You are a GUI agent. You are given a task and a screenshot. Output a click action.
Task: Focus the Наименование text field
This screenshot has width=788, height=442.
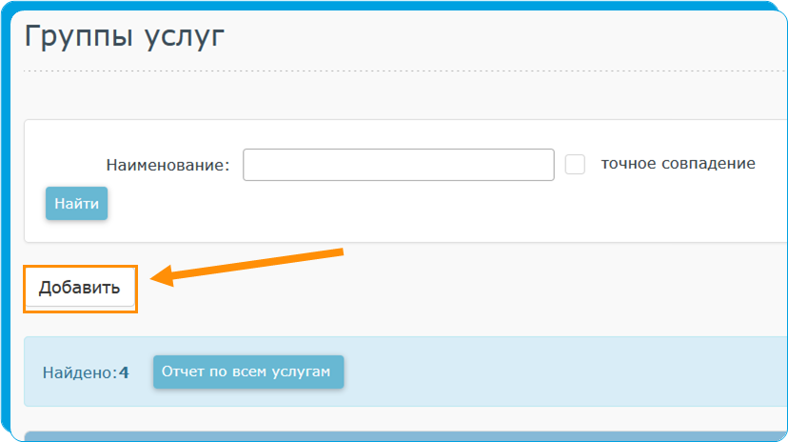pos(398,165)
